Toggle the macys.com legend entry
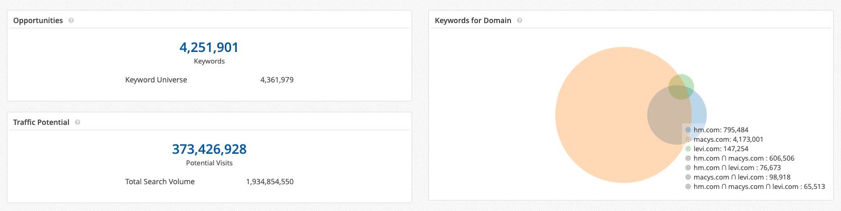The width and height of the screenshot is (841, 211). [724, 139]
